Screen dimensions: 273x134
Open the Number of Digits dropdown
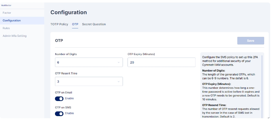(89, 62)
